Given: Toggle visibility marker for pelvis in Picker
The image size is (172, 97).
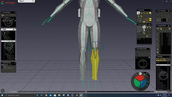Looking at the screenshot, I should coord(168,62).
